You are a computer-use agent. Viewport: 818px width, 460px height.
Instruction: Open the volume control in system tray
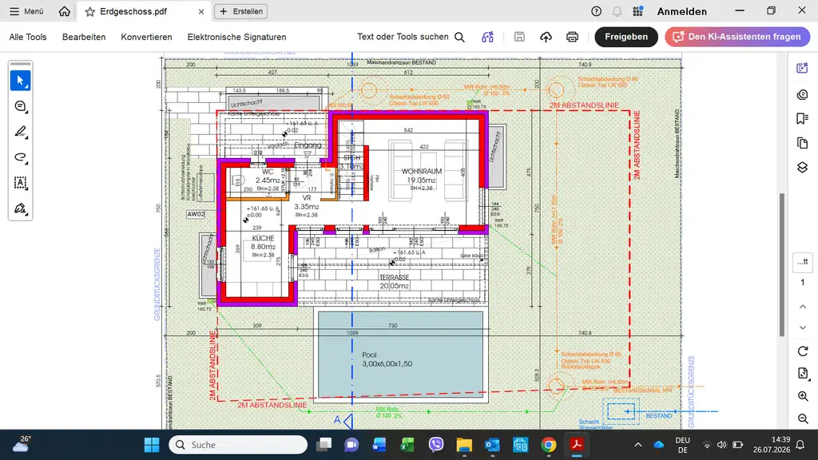coord(721,445)
